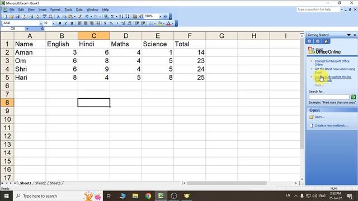The height and width of the screenshot is (201, 358).
Task: Open the Getting Started pane menu arrow
Action: click(348, 35)
